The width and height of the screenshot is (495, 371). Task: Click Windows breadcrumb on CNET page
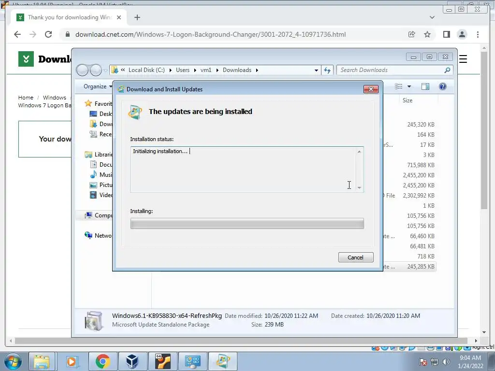click(x=55, y=98)
